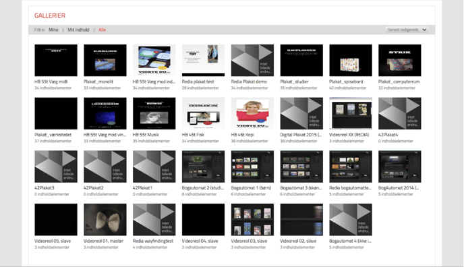Open the 42Plakat3 placeholder thumbnail
Viewport: 464px width, 267px height.
pos(56,167)
